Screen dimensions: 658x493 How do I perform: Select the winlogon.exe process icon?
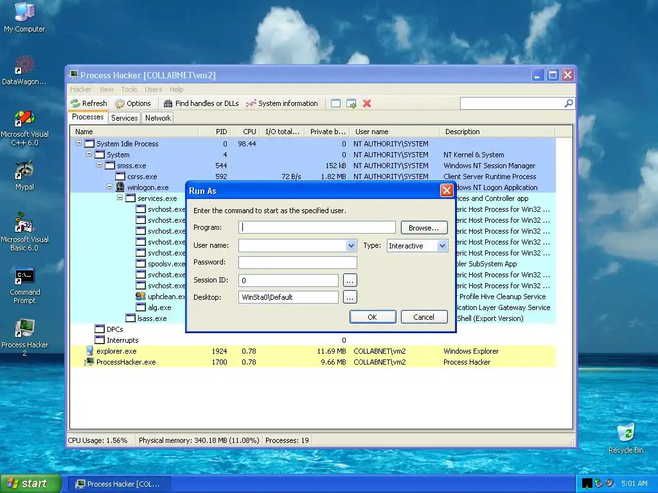pyautogui.click(x=120, y=187)
